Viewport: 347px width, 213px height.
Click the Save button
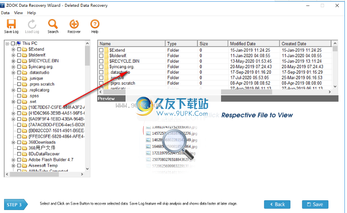click(315, 205)
